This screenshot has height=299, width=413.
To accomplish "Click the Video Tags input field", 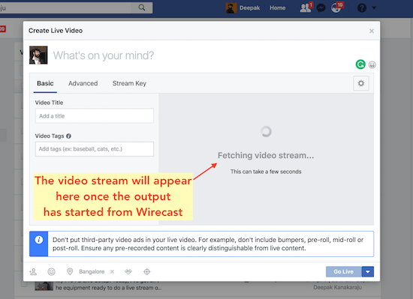I will coord(95,149).
